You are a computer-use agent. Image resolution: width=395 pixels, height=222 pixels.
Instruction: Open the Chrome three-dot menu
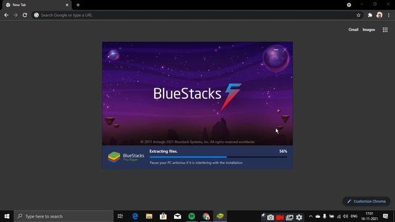tap(389, 15)
